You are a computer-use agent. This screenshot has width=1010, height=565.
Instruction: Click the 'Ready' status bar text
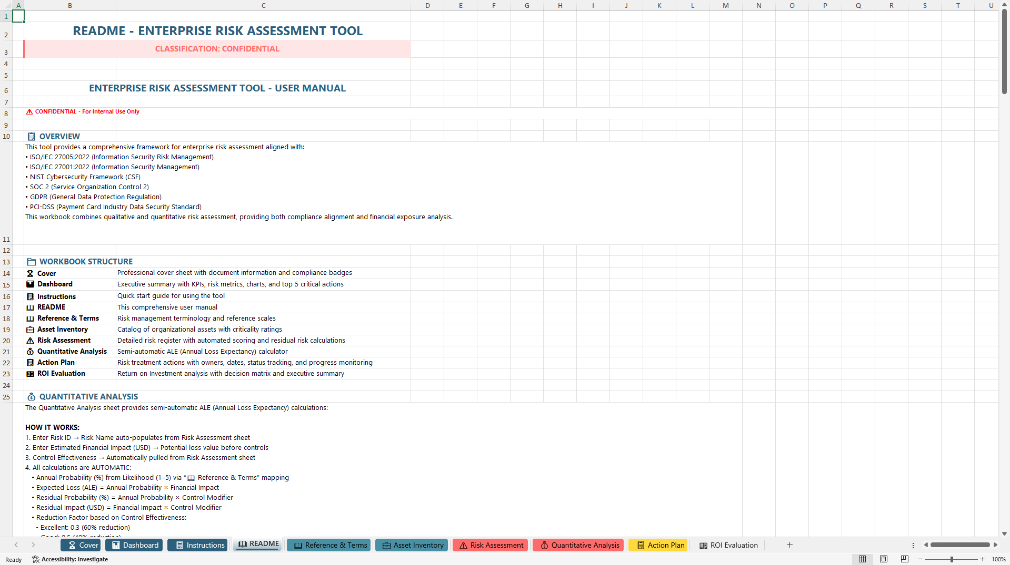coord(14,560)
